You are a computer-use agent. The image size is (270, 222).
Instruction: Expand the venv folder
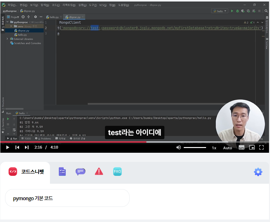tap(11, 26)
